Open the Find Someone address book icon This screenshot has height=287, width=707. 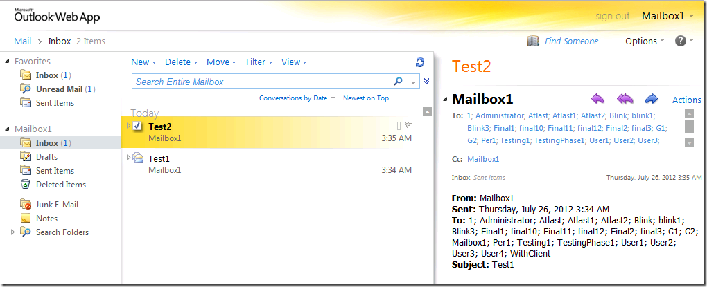(x=533, y=41)
